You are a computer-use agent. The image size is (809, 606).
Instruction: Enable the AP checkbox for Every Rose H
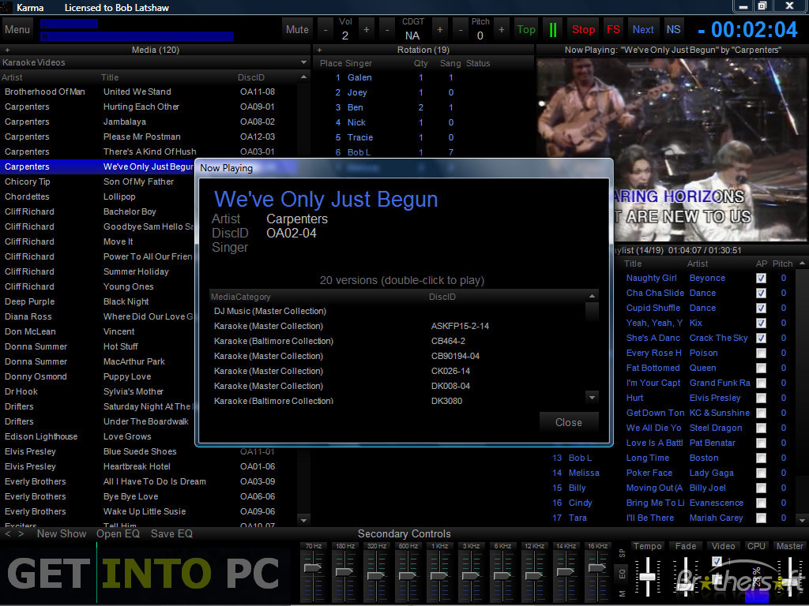pyautogui.click(x=761, y=353)
